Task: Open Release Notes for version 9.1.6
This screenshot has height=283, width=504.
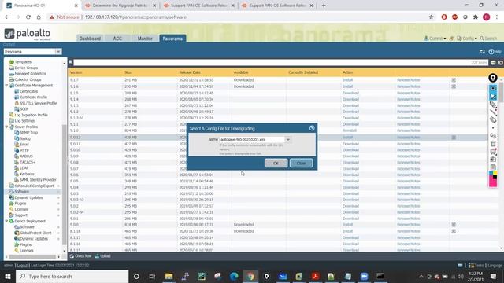Action: click(408, 86)
